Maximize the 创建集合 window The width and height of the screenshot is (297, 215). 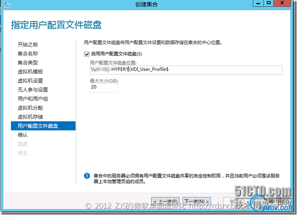(269, 3)
